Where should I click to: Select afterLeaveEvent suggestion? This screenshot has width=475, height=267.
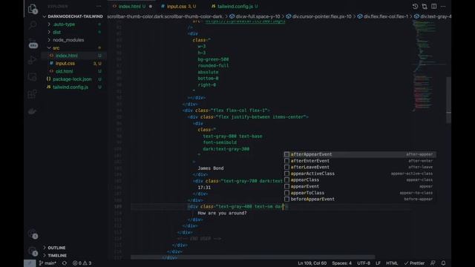(x=359, y=167)
